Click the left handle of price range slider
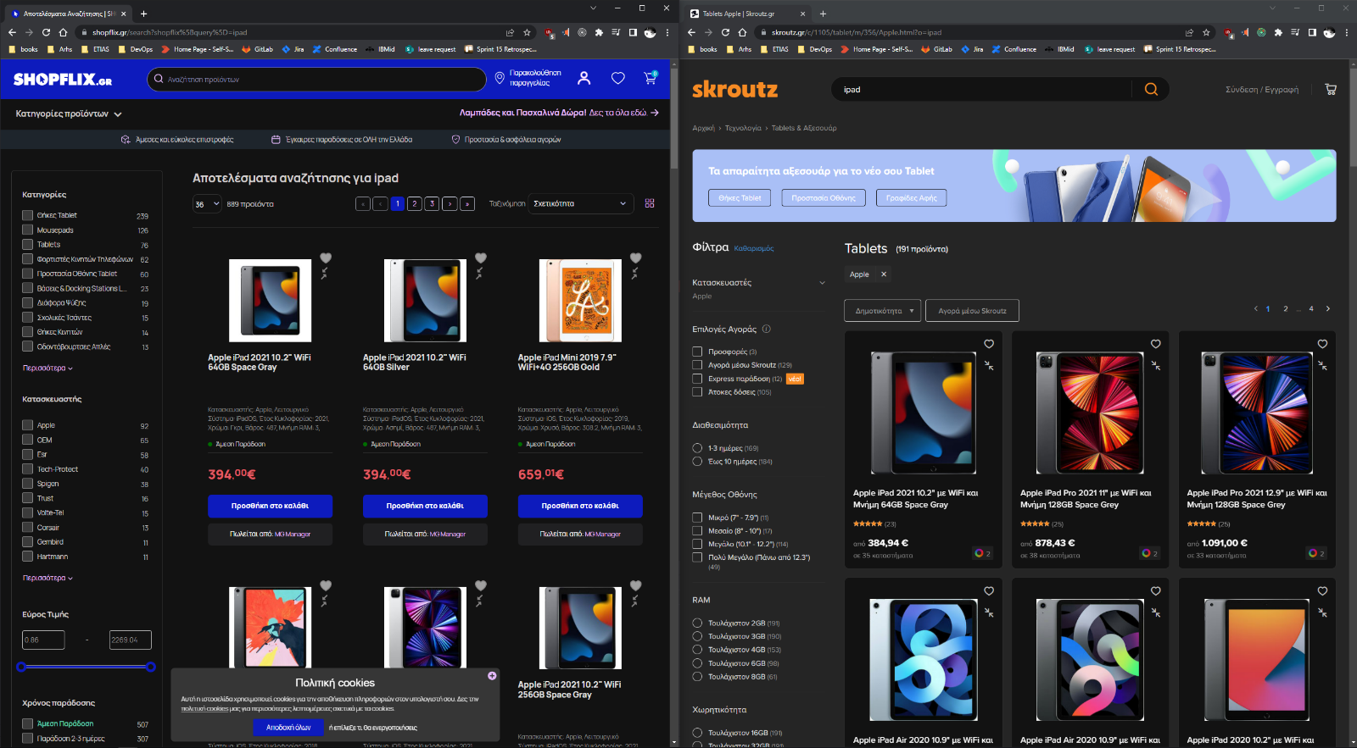 coord(22,667)
